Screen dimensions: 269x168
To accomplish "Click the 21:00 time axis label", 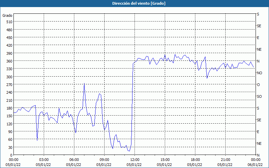I will pos(225,160).
